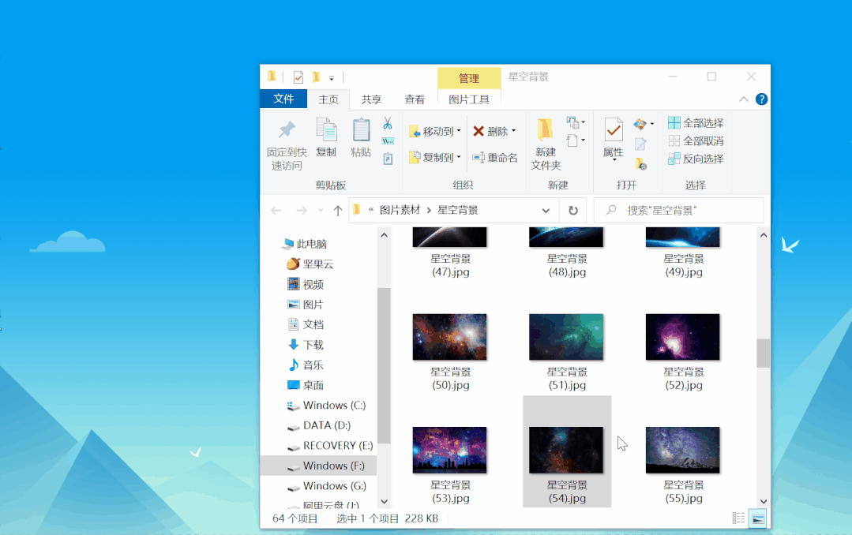
Task: Open the 移动到 dropdown
Action: [x=435, y=132]
